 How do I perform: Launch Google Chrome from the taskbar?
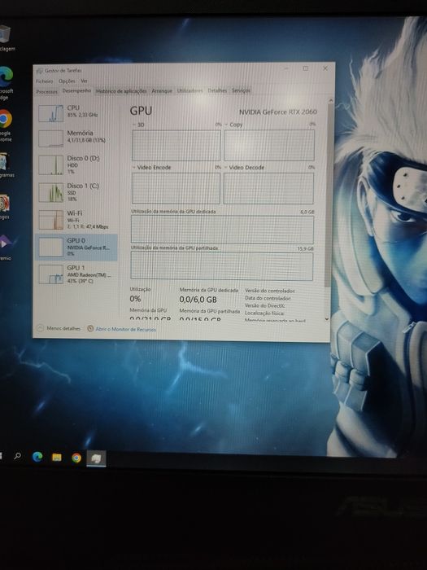tap(76, 458)
